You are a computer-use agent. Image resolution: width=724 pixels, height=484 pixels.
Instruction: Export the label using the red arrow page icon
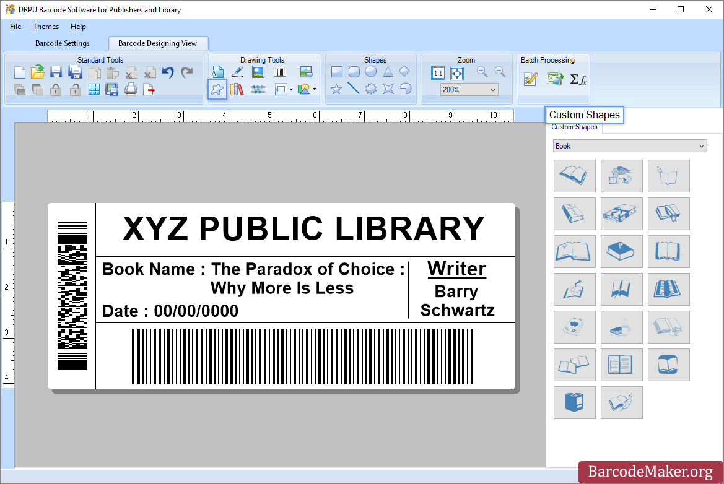[149, 90]
